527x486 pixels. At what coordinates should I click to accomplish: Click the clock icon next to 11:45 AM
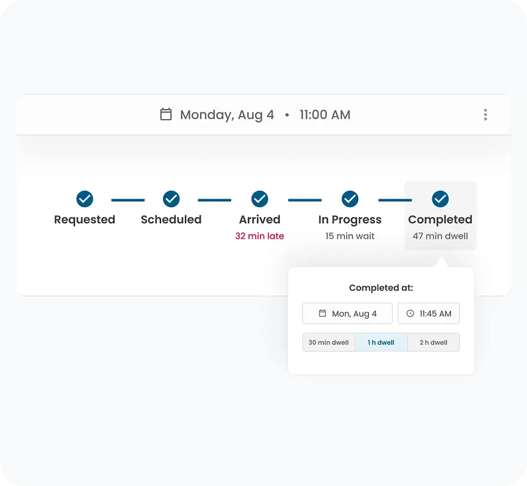click(x=410, y=313)
